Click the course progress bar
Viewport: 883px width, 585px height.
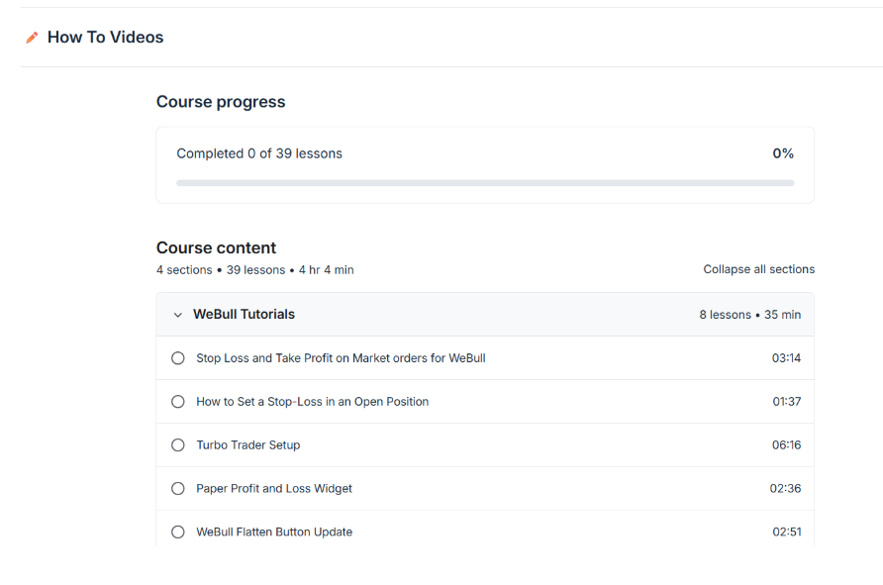[484, 183]
